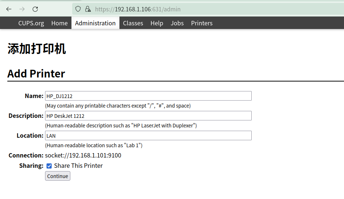
Task: Click the browser back arrow
Action: pos(9,9)
